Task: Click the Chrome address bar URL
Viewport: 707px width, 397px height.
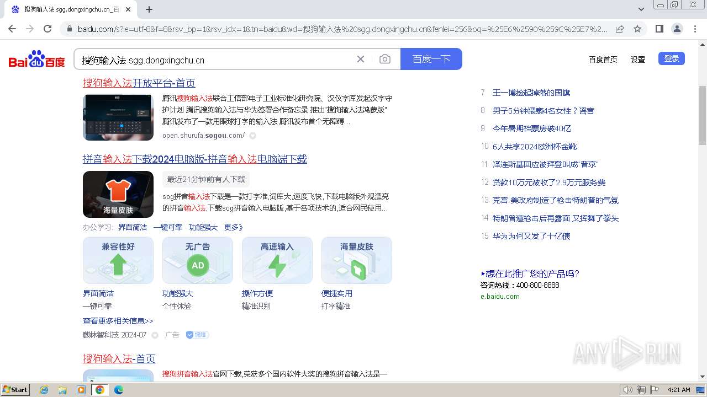Action: click(342, 29)
